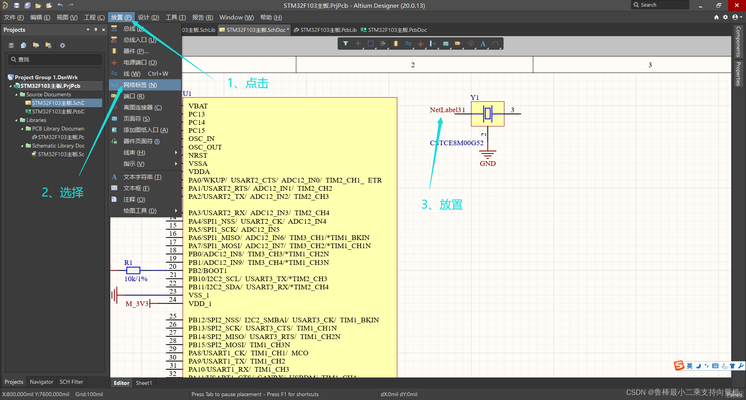Image resolution: width=746 pixels, height=400 pixels.
Task: Click the Save All icon in title bar
Action: (x=27, y=5)
